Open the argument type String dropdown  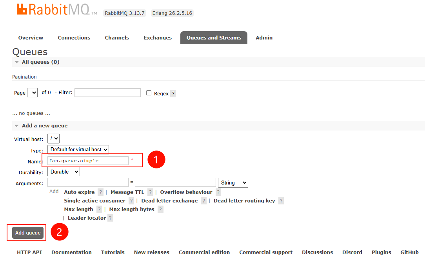(233, 183)
